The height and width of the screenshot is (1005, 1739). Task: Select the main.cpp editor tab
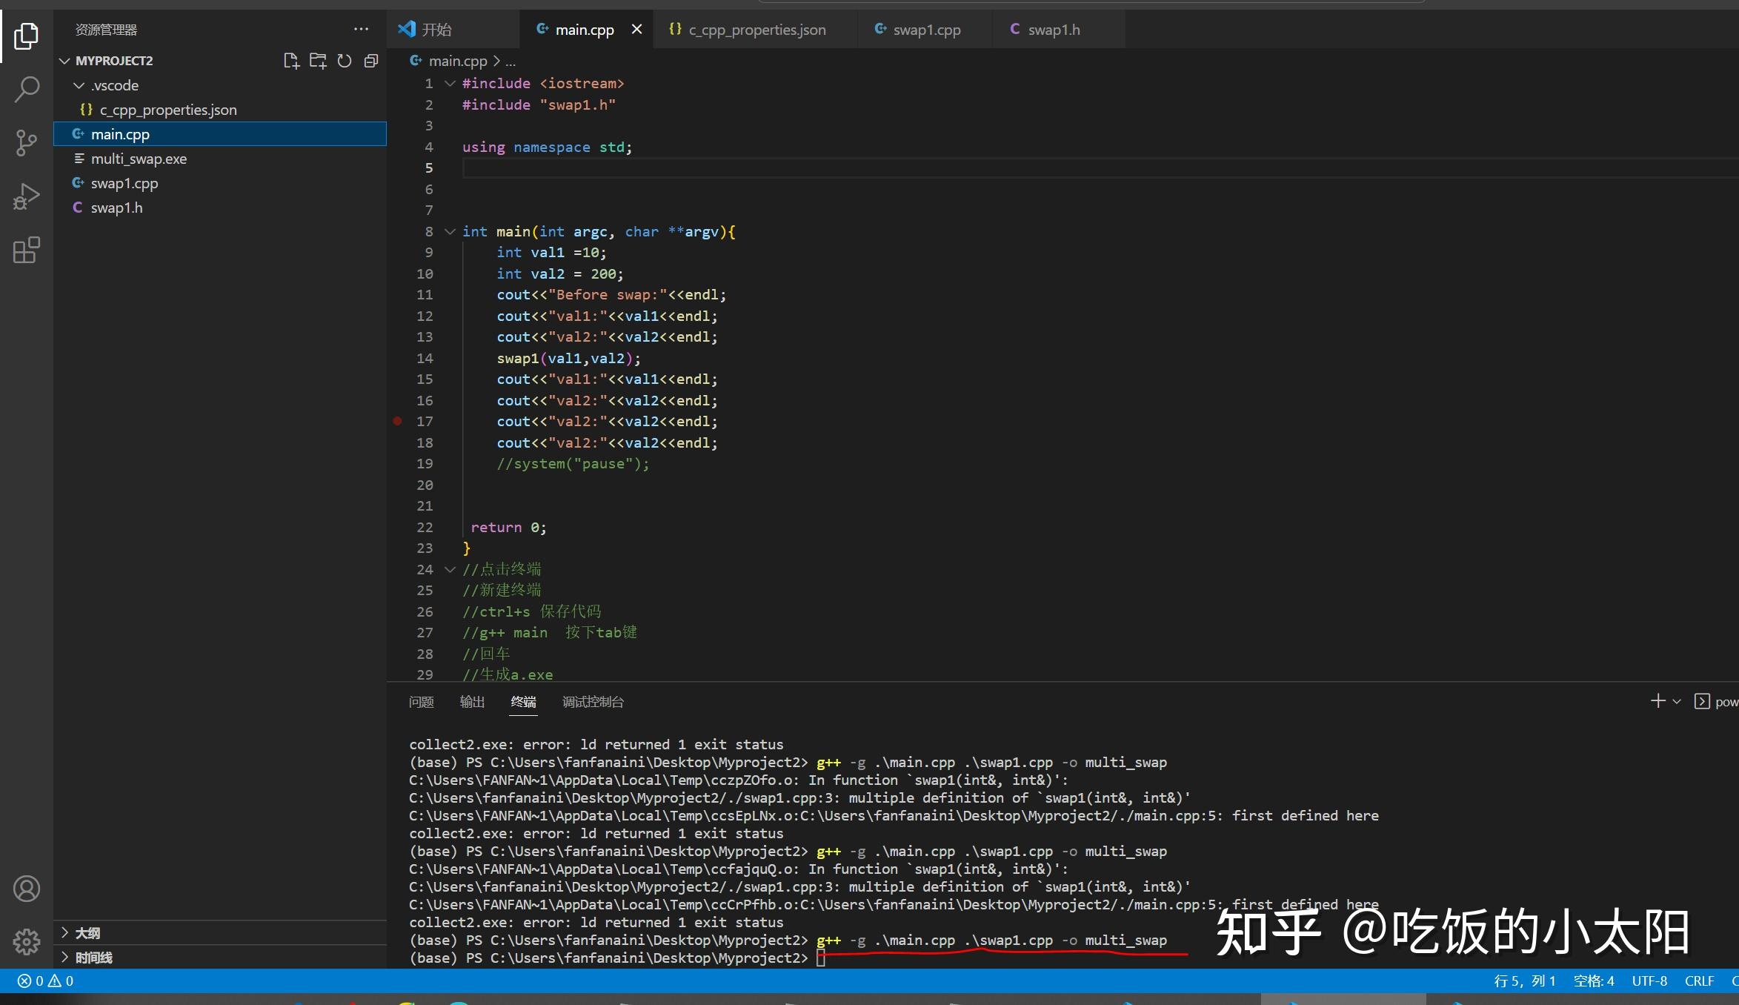coord(585,30)
